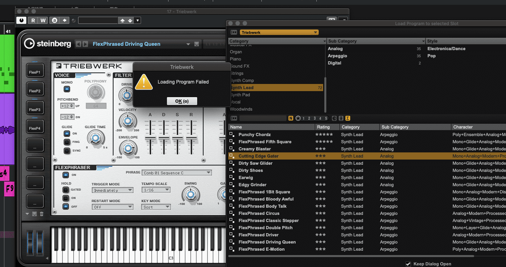The height and width of the screenshot is (267, 506).
Task: Toggle the orange sigma filter button
Action: click(347, 118)
